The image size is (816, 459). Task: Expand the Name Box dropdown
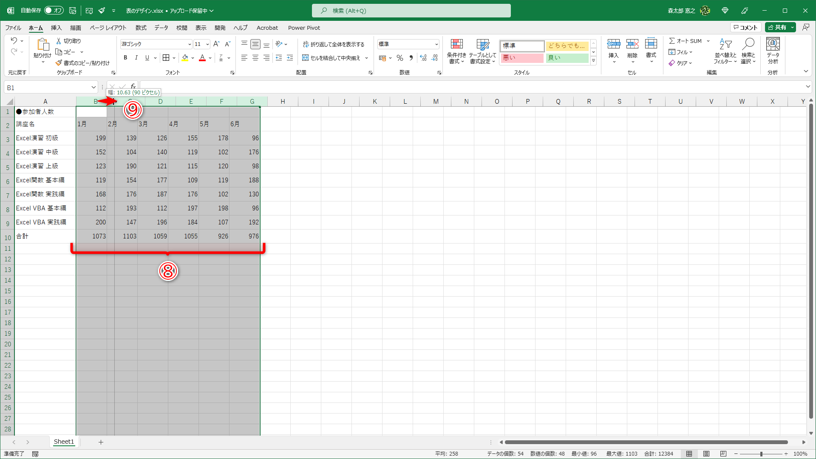point(93,88)
